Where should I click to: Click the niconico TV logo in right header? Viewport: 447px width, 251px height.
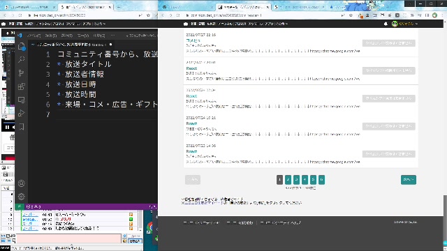186,24
